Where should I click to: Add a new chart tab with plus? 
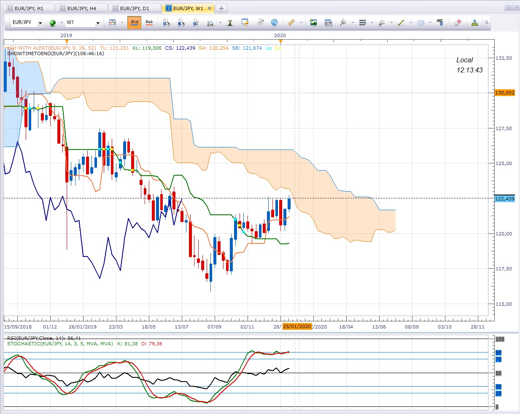pyautogui.click(x=221, y=8)
